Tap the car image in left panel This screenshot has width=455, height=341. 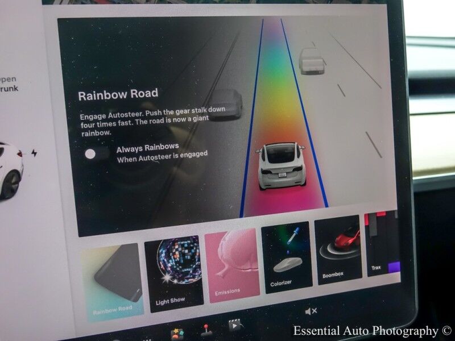[x=10, y=169]
